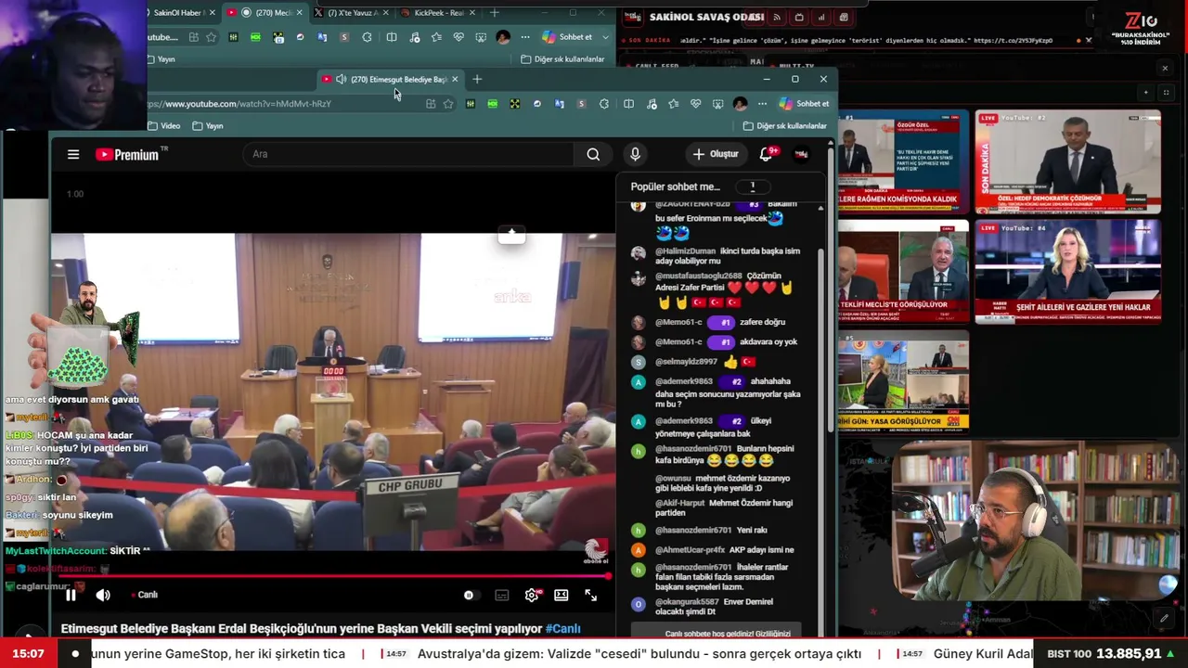Click the #Canlı hashtag in the video title

point(562,628)
